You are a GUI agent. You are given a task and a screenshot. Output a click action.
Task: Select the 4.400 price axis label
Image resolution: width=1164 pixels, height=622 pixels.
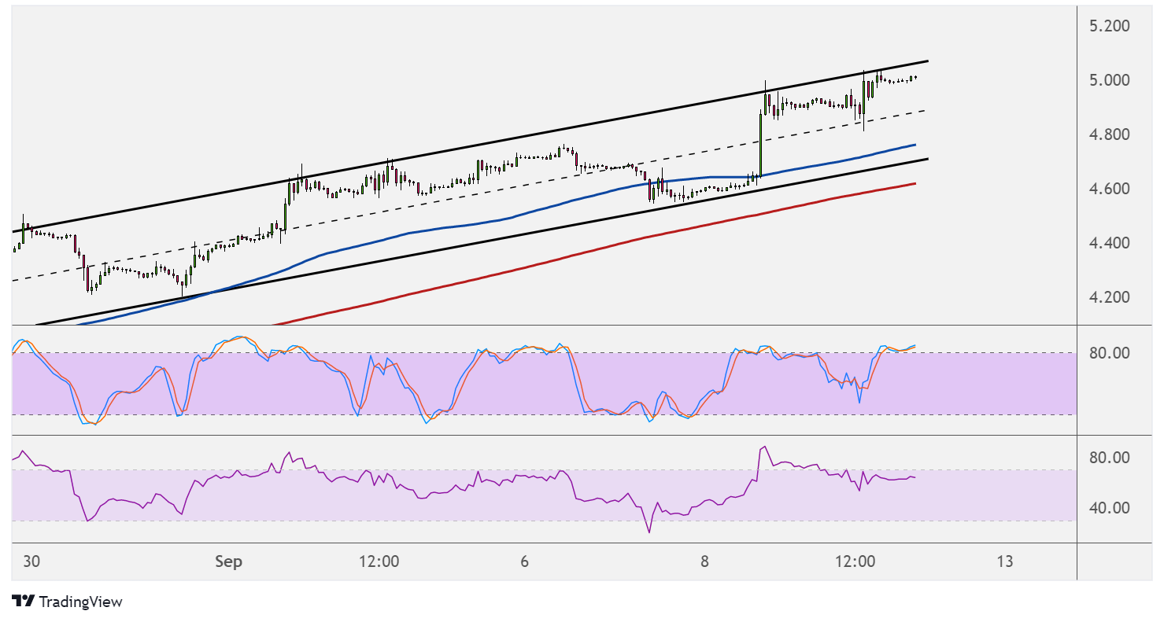pyautogui.click(x=1109, y=243)
